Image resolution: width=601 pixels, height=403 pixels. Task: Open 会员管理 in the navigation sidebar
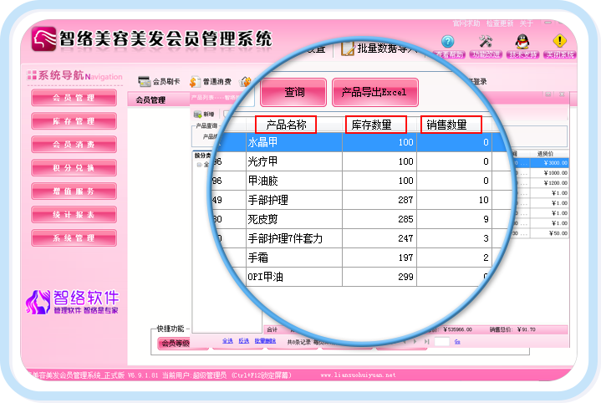click(74, 98)
